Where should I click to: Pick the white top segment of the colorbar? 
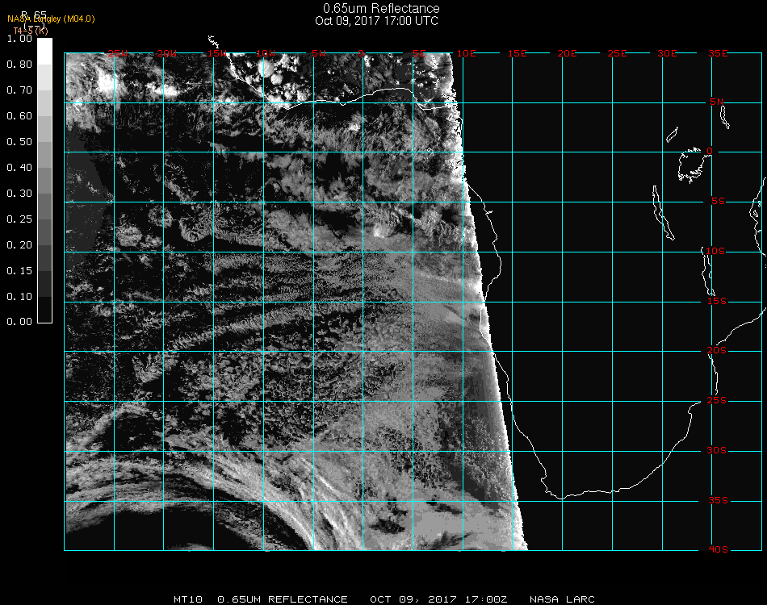click(44, 52)
